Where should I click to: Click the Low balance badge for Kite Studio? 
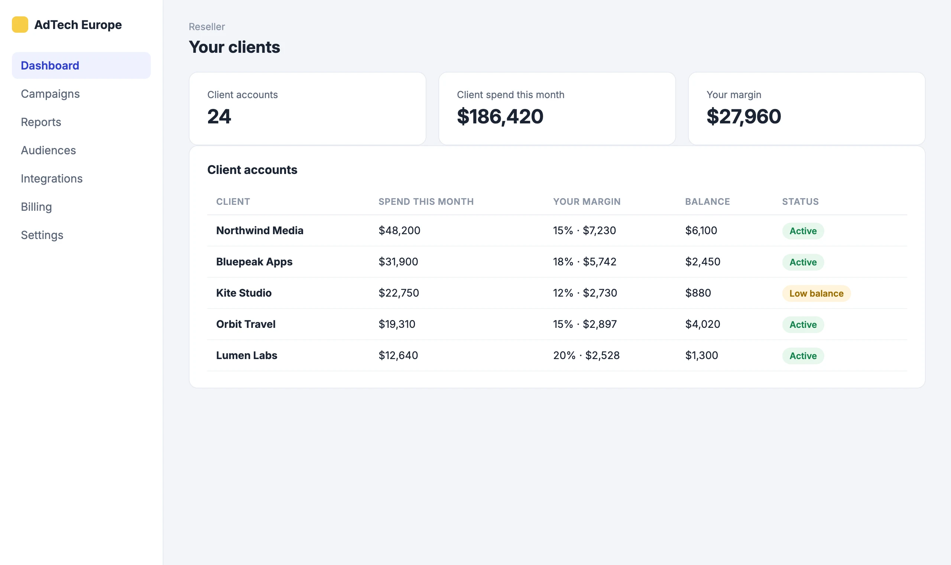817,293
